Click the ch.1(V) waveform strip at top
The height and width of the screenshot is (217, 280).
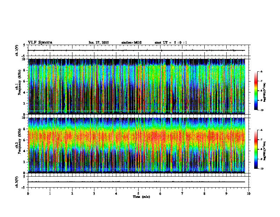coord(138,50)
